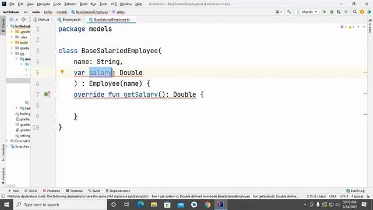Expand the gradle folder in project tree

(12, 48)
